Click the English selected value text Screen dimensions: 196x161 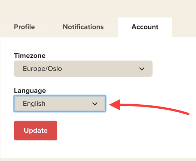point(34,104)
